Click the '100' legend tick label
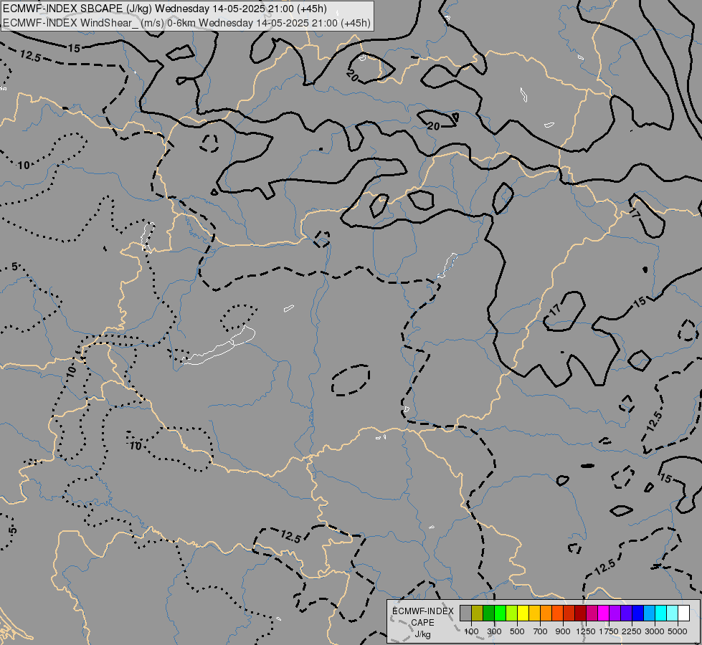 pos(471,631)
